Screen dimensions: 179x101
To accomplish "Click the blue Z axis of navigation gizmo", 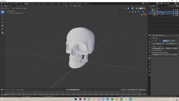I will point(143,11).
